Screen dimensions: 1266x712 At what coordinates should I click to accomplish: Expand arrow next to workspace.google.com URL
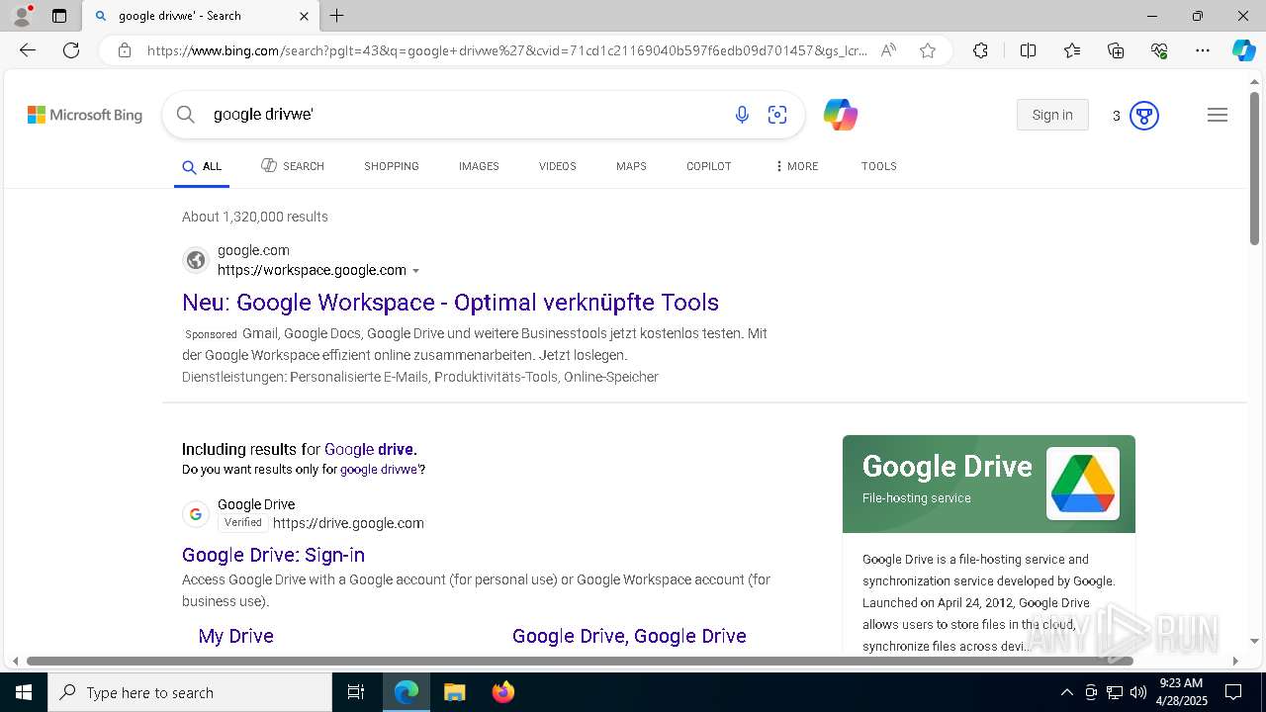(x=416, y=271)
